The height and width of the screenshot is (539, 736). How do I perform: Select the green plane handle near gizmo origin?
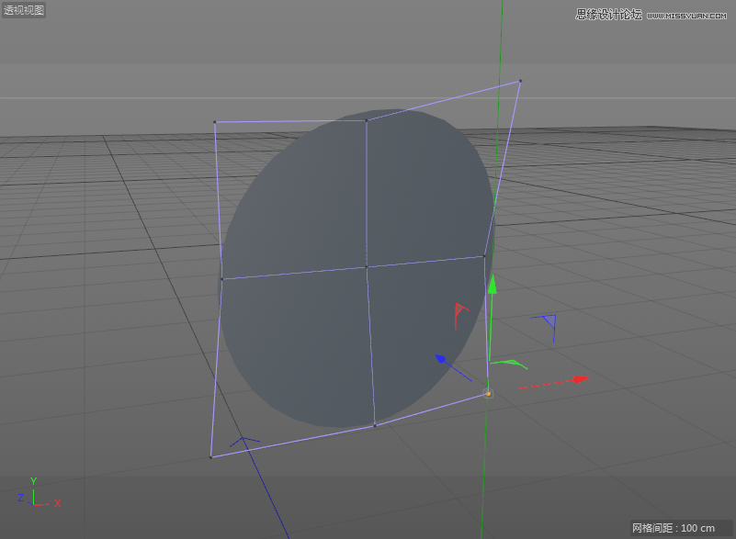pyautogui.click(x=508, y=365)
